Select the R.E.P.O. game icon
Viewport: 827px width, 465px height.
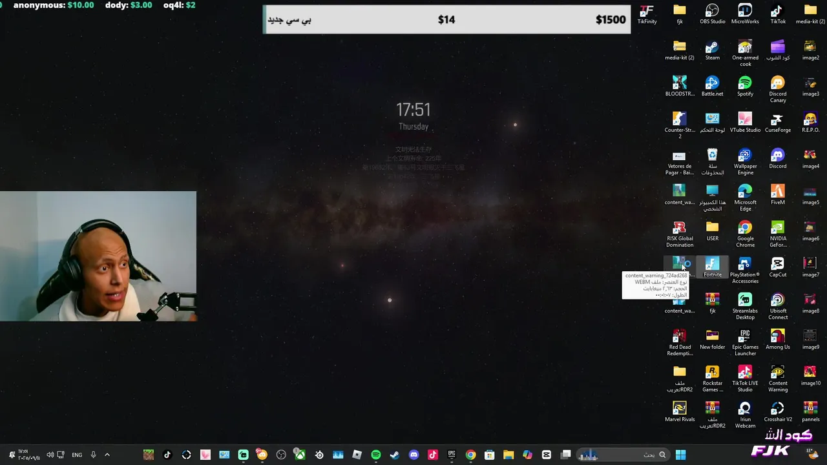coord(810,122)
